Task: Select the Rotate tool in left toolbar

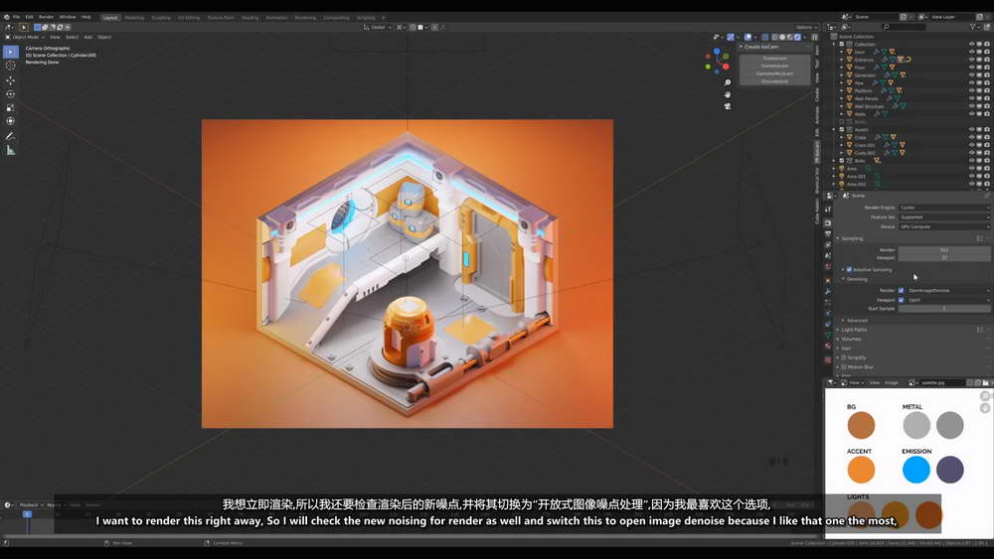Action: point(11,93)
